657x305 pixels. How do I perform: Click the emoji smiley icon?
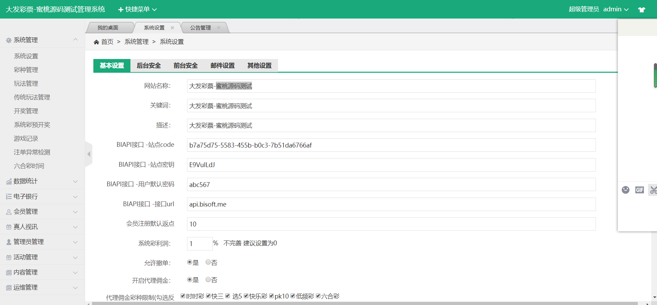pos(625,190)
